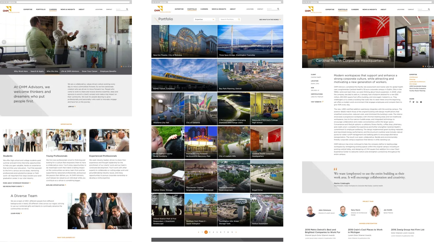The height and width of the screenshot is (242, 434).
Task: Open the Site Design expertise link
Action: (413, 84)
